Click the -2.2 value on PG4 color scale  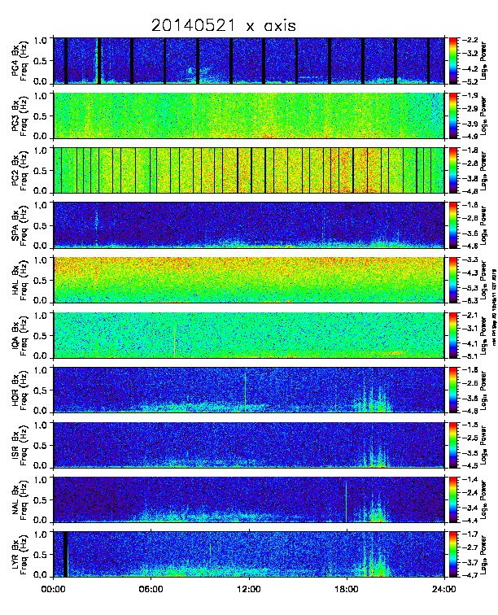[x=470, y=40]
